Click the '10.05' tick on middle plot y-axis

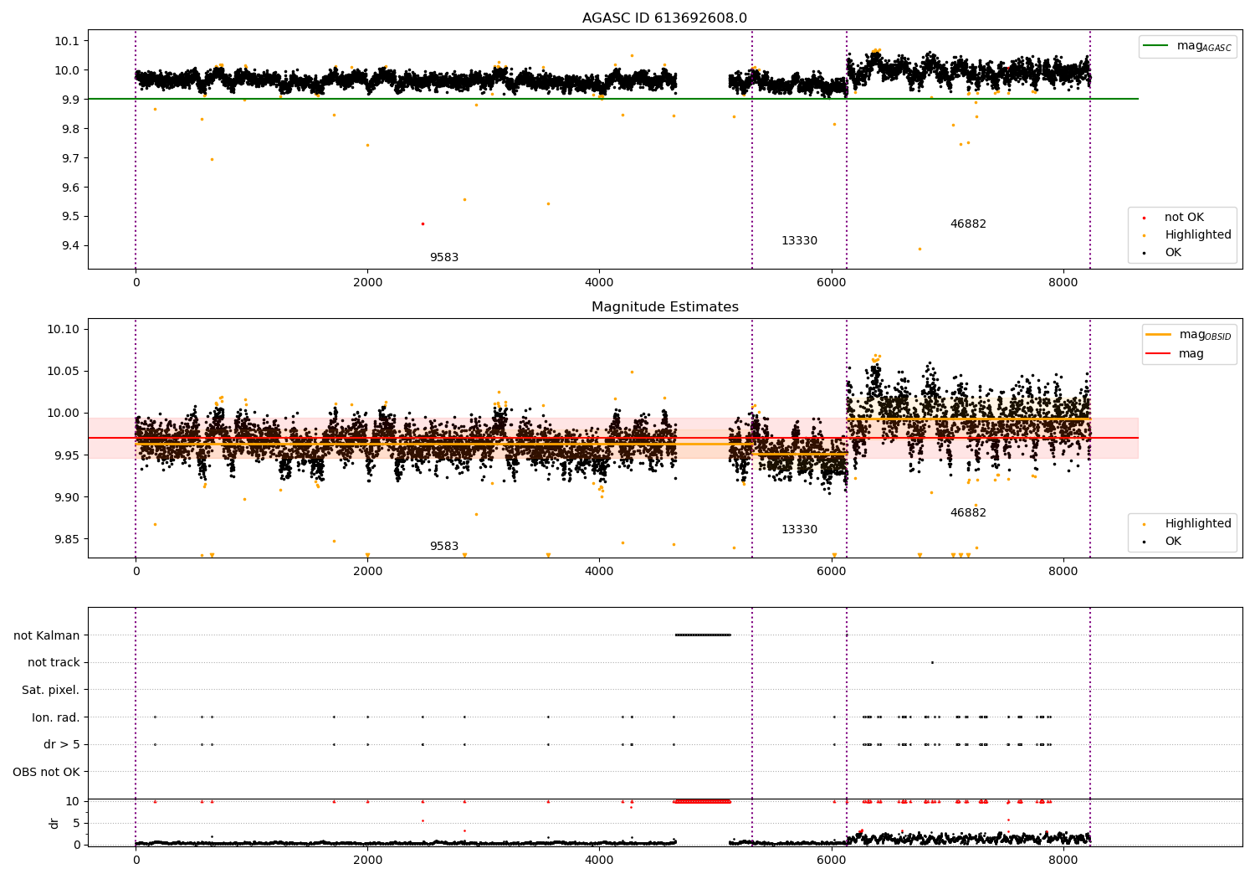(64, 372)
